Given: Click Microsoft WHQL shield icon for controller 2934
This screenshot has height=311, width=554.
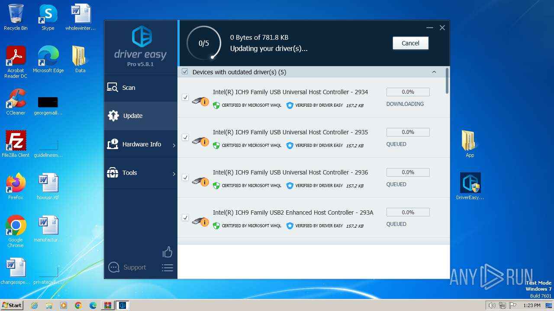Looking at the screenshot, I should click(x=216, y=105).
